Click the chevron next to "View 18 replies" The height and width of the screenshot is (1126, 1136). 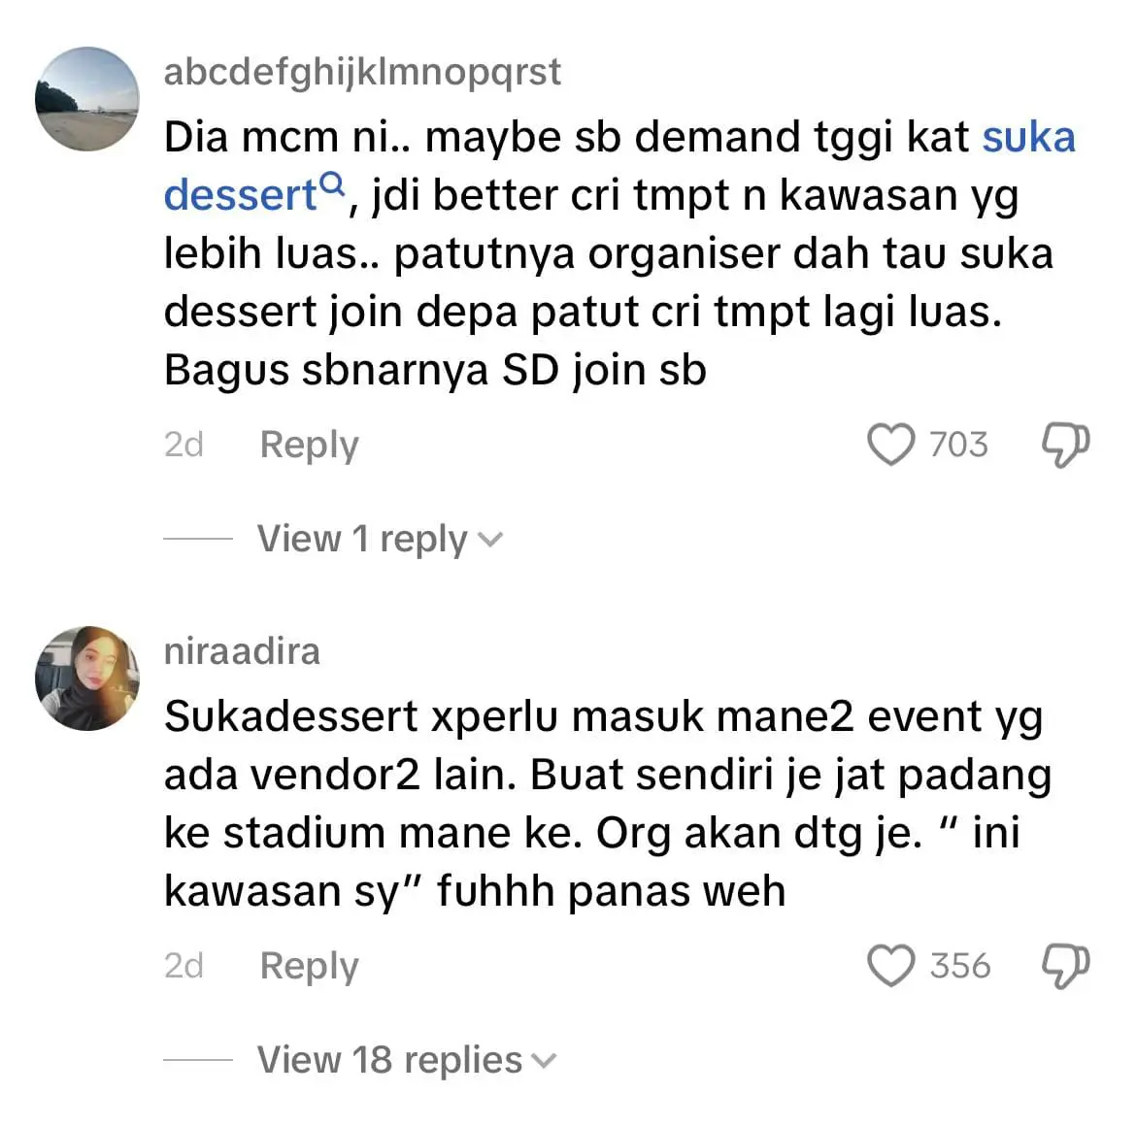click(545, 1061)
